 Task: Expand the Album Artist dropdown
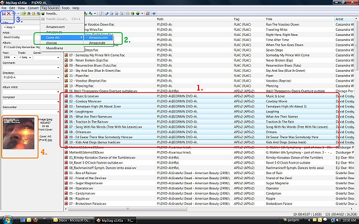(58, 92)
